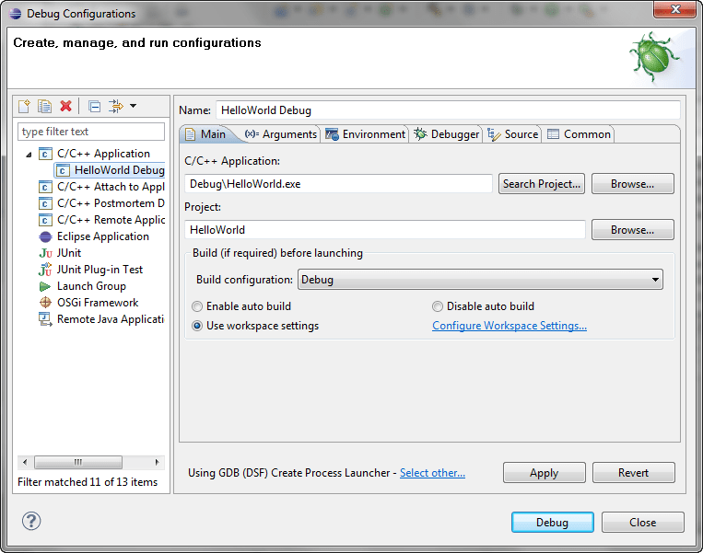Click the Eclipse icon in the title bar
Screen dimensions: 703x553
[16, 14]
